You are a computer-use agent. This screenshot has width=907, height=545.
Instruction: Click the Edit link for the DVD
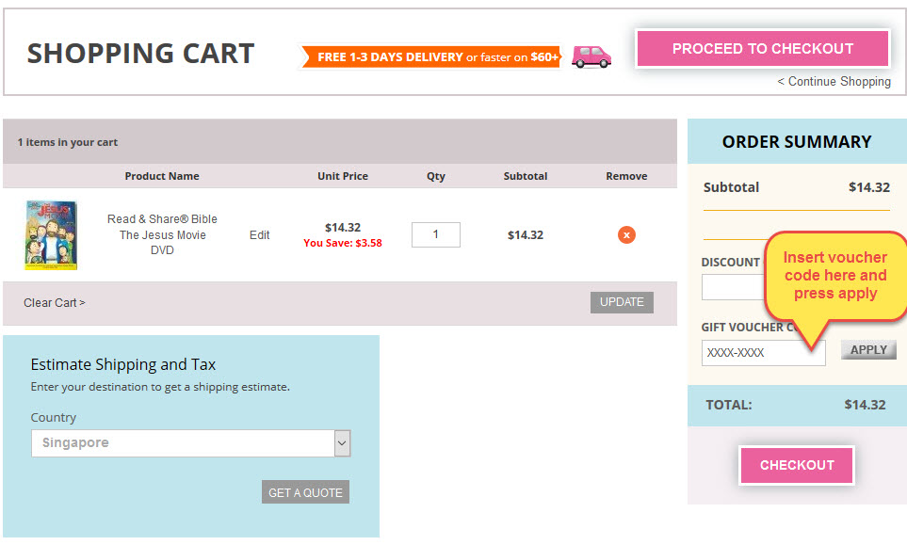point(259,235)
